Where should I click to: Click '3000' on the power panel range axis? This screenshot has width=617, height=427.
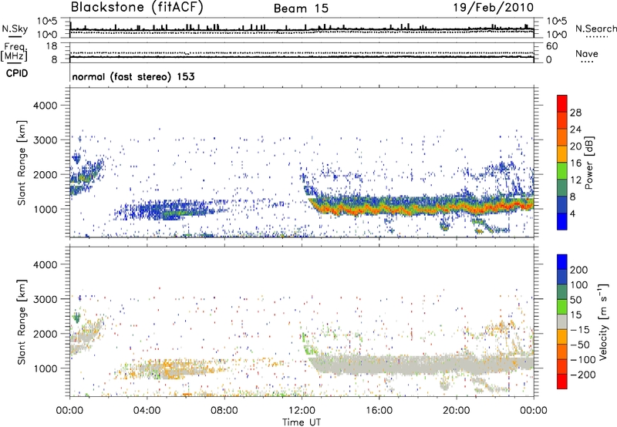coord(46,140)
